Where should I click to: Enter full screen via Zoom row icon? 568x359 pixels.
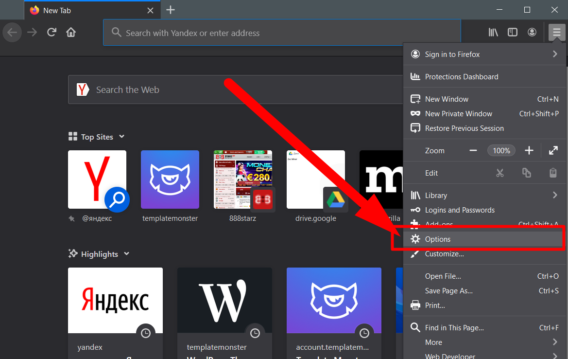[553, 151]
